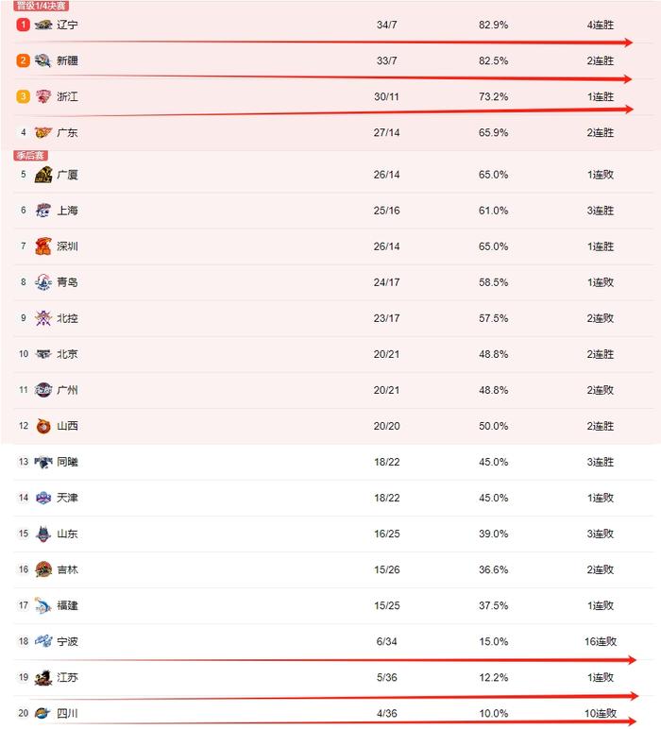The height and width of the screenshot is (729, 661).
Task: Click the red rank 1 badge
Action: click(23, 25)
